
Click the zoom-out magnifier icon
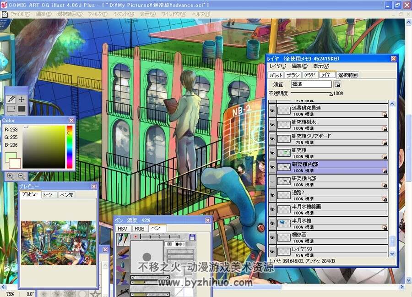click(21, 176)
